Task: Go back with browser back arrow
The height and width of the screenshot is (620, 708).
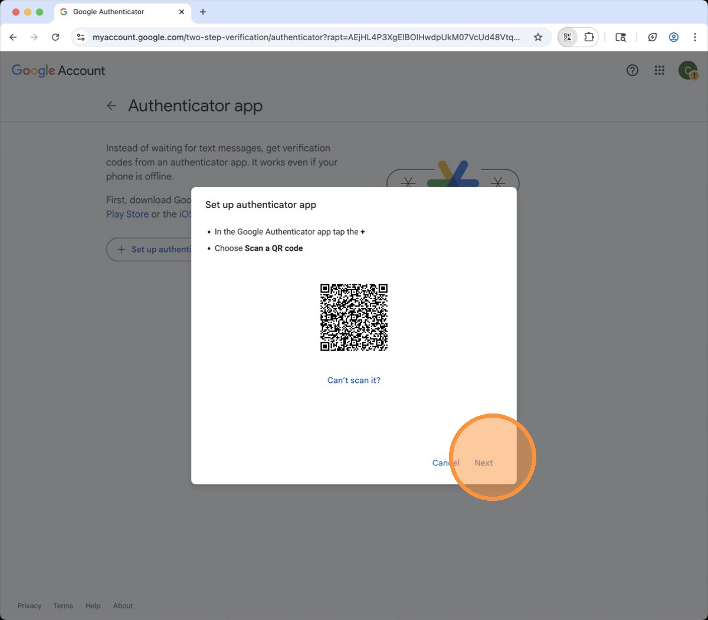Action: tap(13, 37)
